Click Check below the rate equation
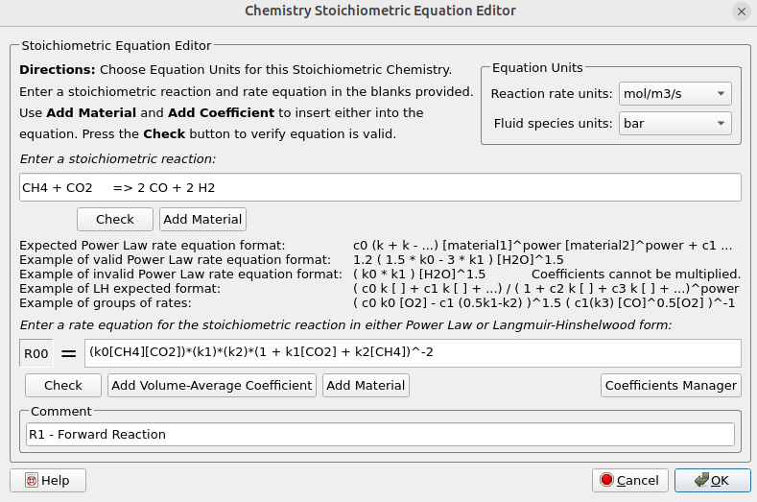Image resolution: width=757 pixels, height=502 pixels. [x=63, y=385]
